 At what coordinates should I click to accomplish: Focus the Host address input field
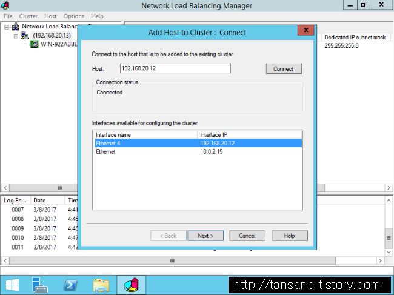point(175,68)
